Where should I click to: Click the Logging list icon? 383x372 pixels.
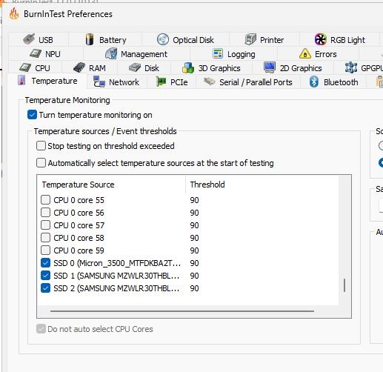click(x=218, y=53)
